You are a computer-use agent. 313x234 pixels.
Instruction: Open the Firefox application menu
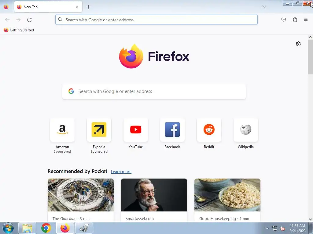pyautogui.click(x=306, y=19)
